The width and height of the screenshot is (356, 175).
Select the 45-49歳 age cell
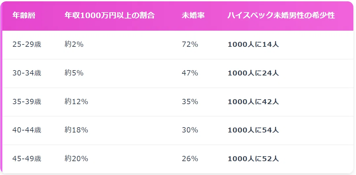click(27, 159)
